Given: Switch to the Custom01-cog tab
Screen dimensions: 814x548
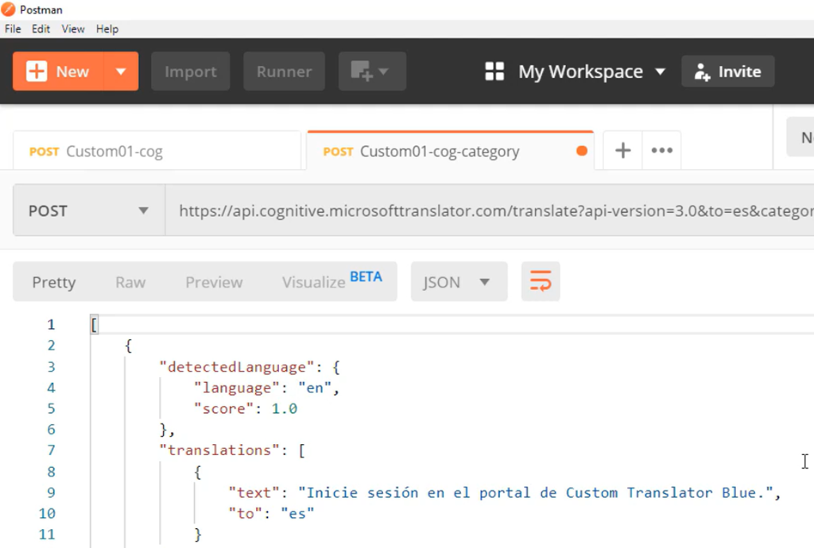Looking at the screenshot, I should tap(114, 151).
